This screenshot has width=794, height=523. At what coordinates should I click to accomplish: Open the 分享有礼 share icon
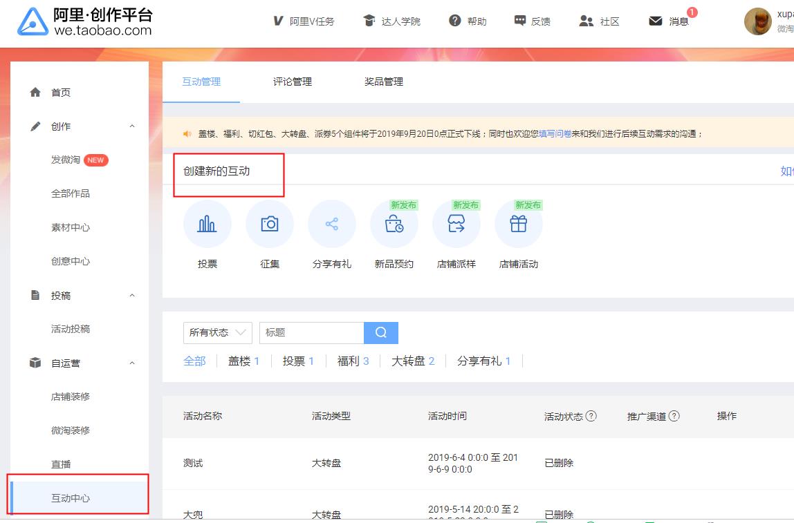click(x=331, y=224)
